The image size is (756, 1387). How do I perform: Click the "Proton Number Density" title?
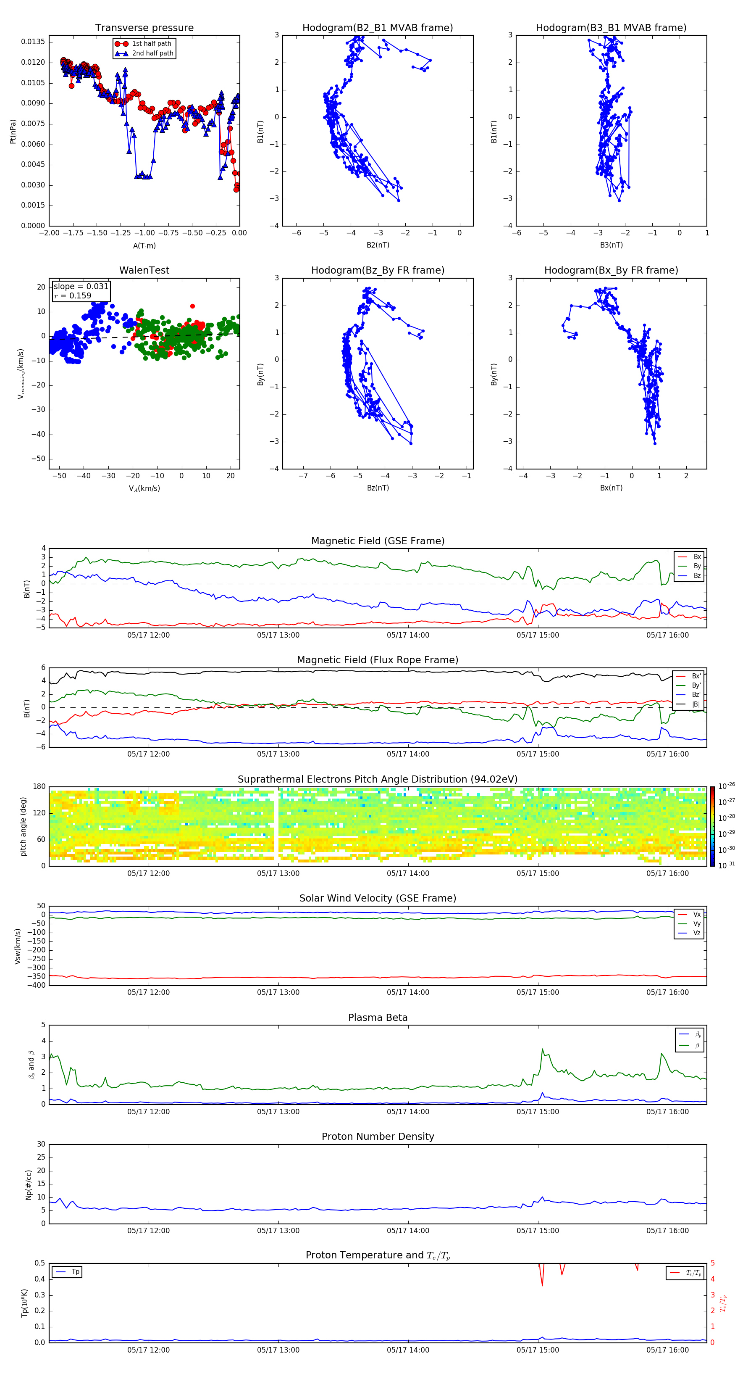coord(378,1136)
